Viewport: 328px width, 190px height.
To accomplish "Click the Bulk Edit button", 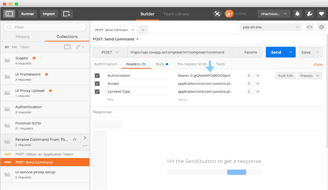I will pyautogui.click(x=285, y=76).
